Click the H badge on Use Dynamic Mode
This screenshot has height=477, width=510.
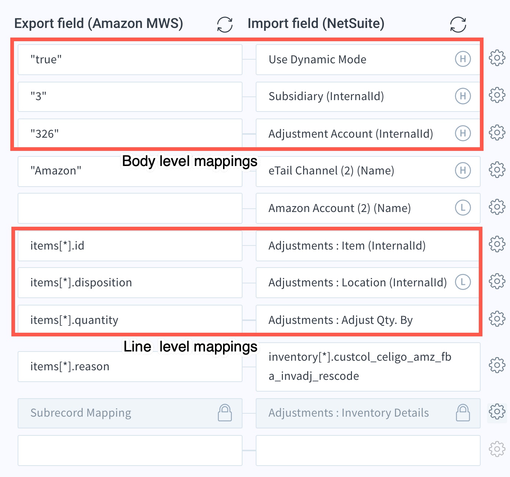(x=463, y=59)
